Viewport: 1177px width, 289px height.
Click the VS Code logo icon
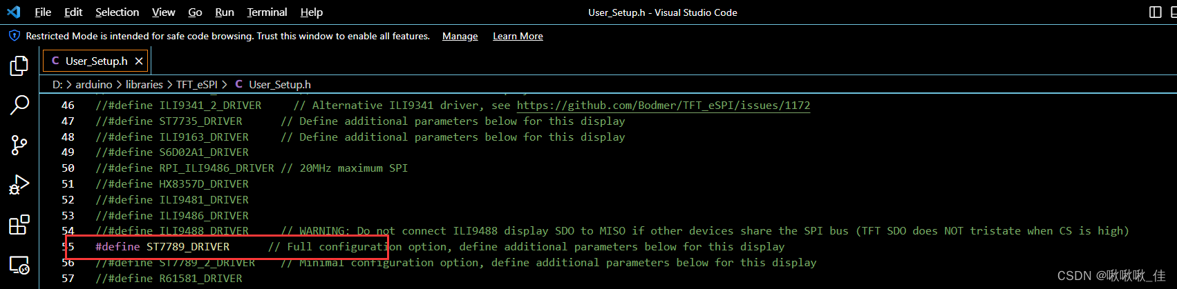[14, 12]
